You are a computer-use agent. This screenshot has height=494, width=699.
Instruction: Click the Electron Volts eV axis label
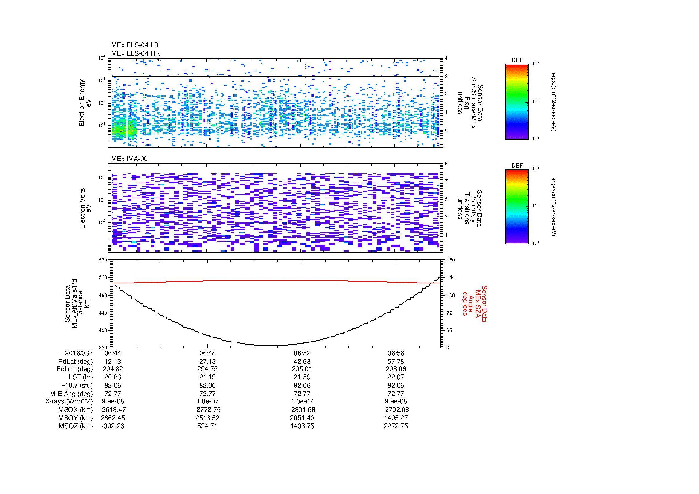tap(85, 208)
